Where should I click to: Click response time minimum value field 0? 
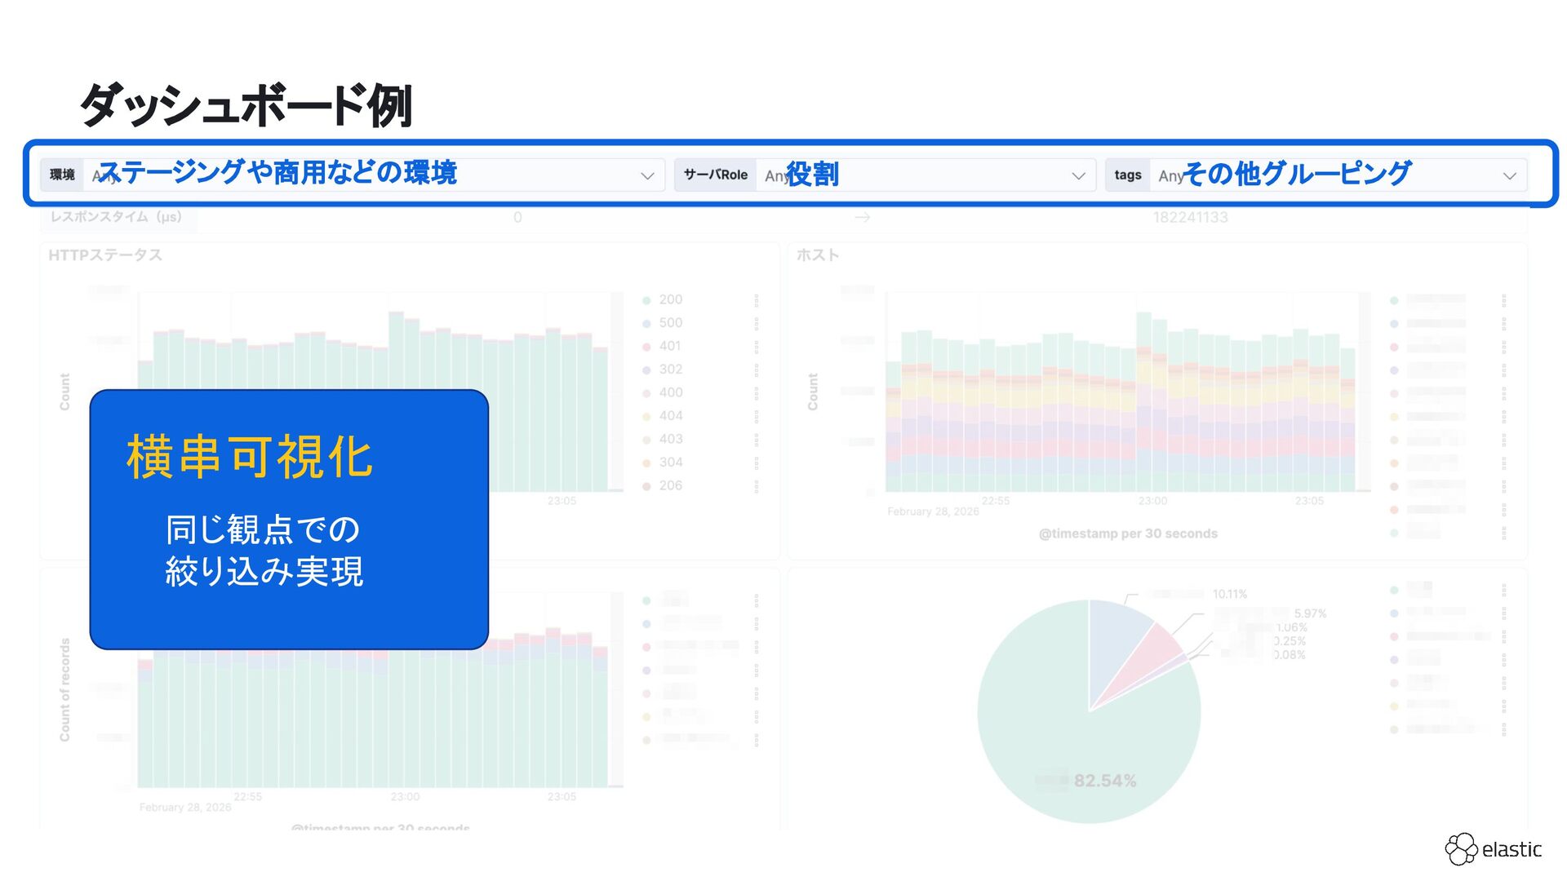[517, 218]
